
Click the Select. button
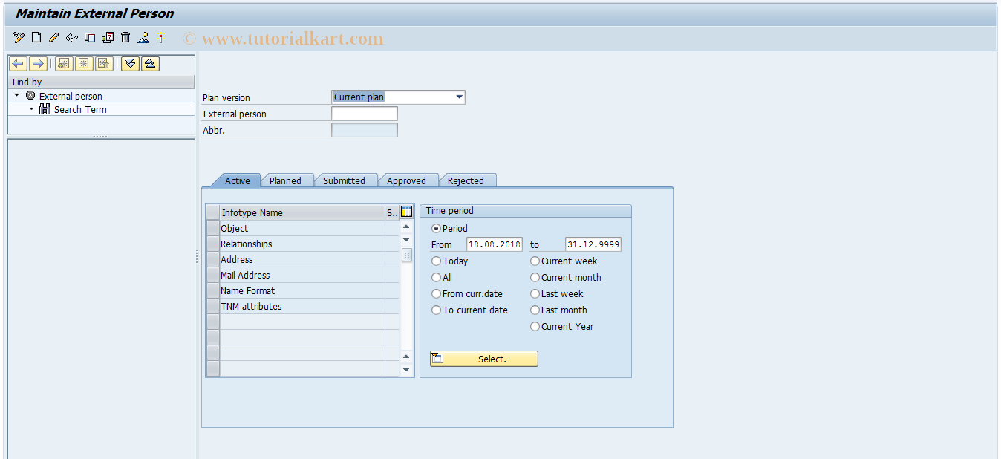483,359
